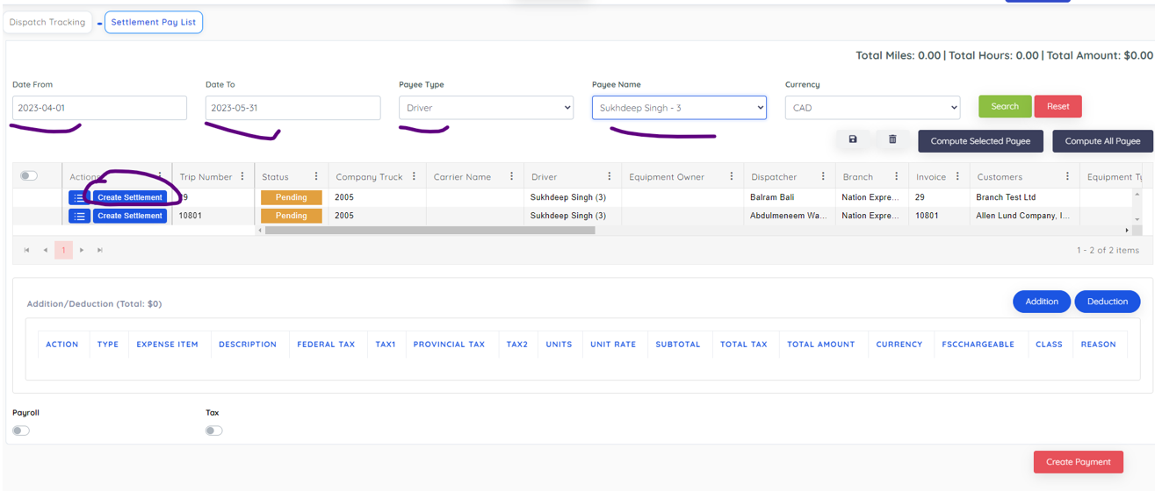Open Trip Number column menu icon

(x=243, y=176)
